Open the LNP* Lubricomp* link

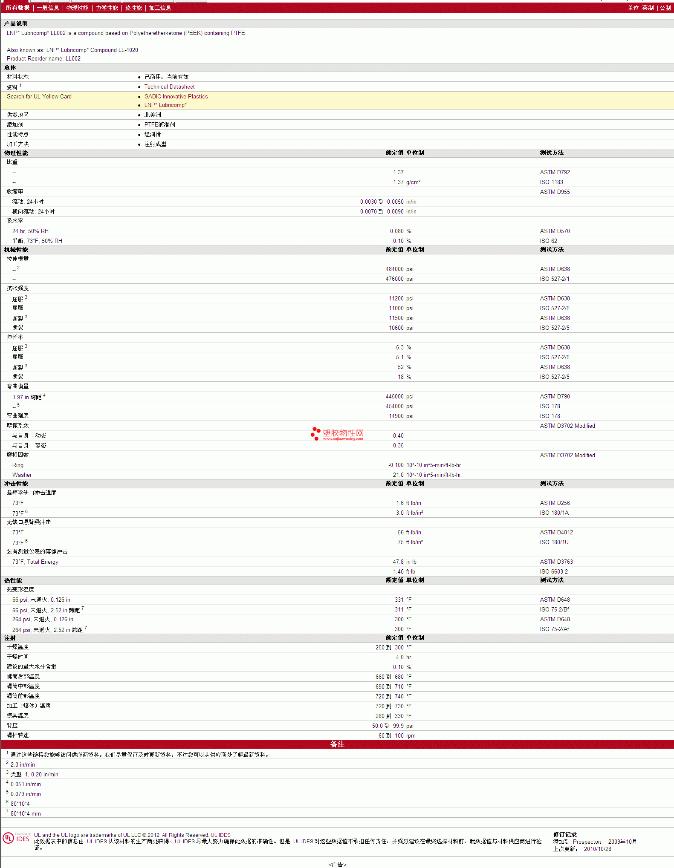point(165,105)
